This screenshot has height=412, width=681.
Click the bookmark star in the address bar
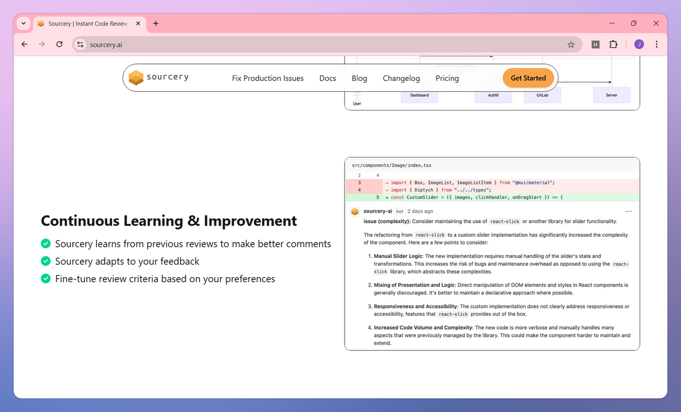[571, 44]
